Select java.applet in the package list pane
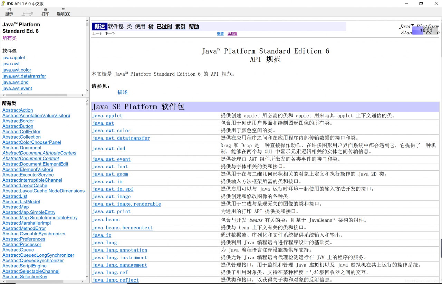The image size is (442, 284). point(14,58)
